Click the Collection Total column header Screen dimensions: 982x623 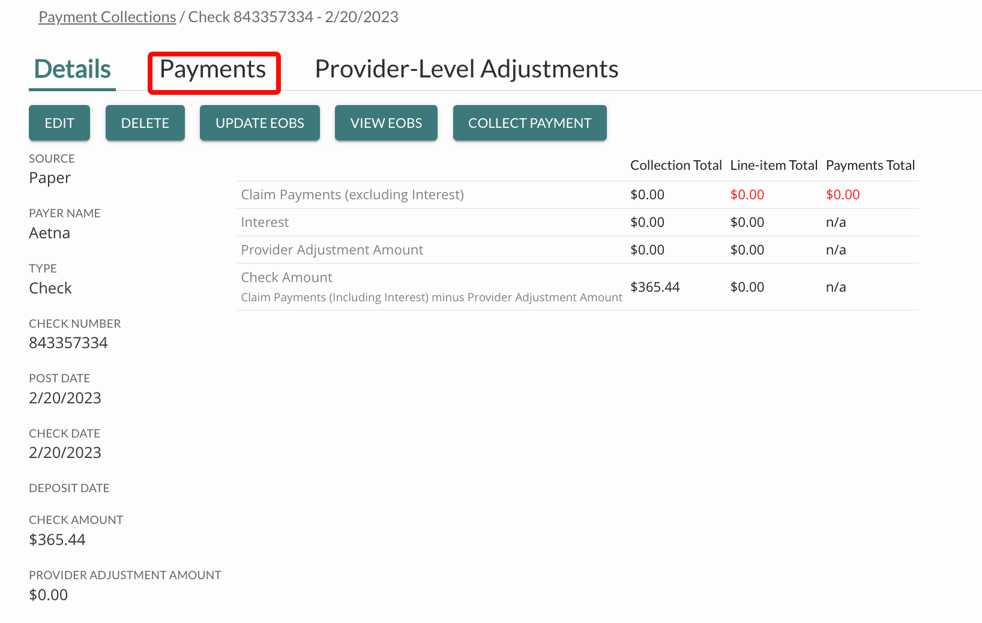676,165
